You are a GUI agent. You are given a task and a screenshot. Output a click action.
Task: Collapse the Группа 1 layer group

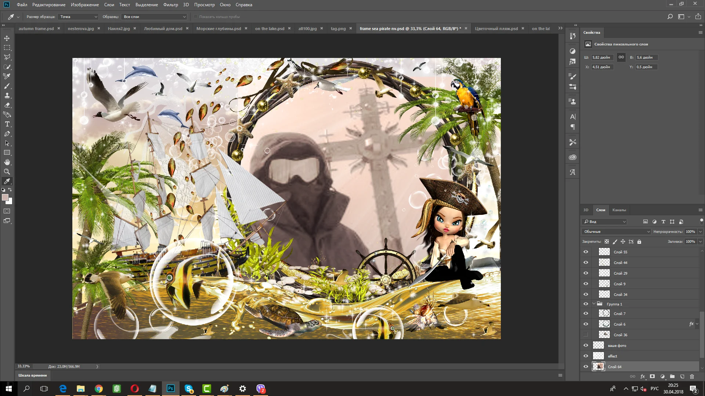[x=594, y=304]
